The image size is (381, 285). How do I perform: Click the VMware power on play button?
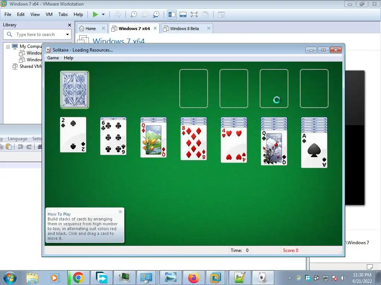95,14
